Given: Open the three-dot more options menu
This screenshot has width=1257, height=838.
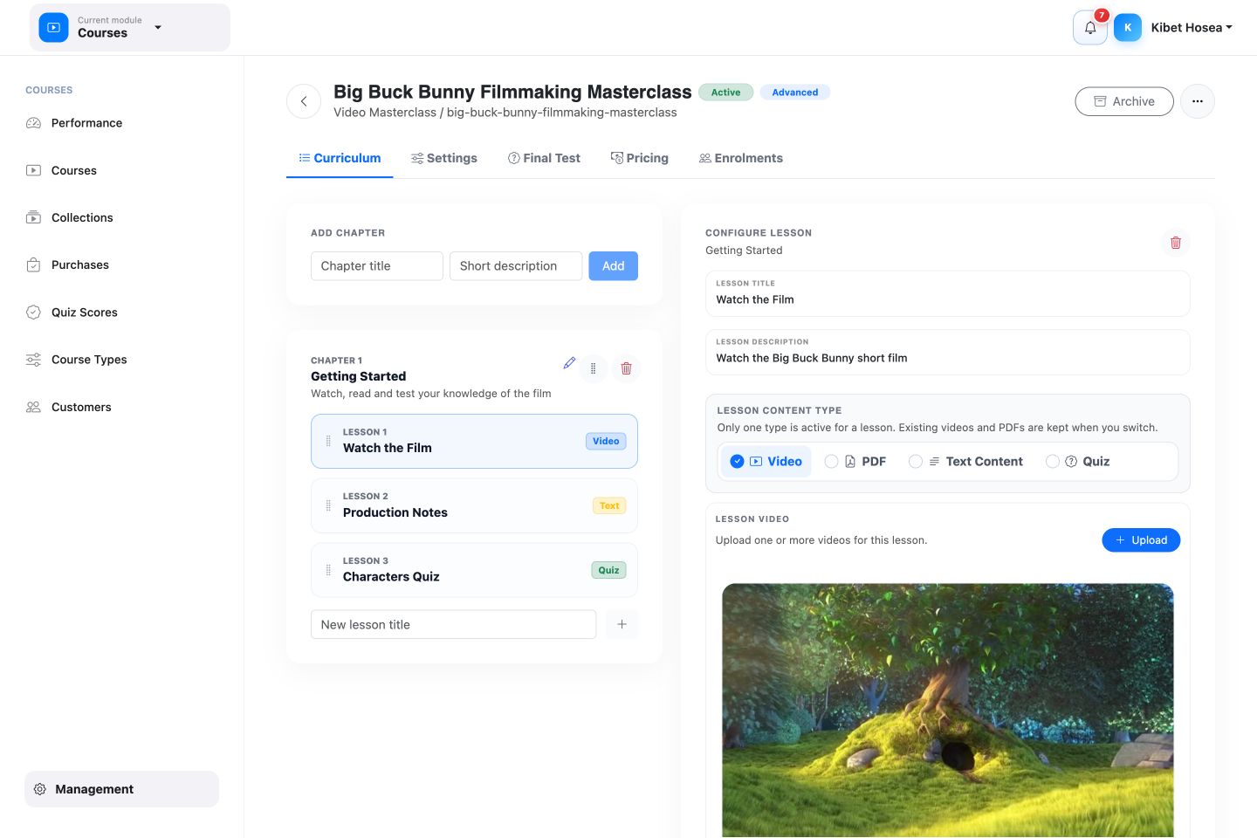Looking at the screenshot, I should coord(1198,101).
